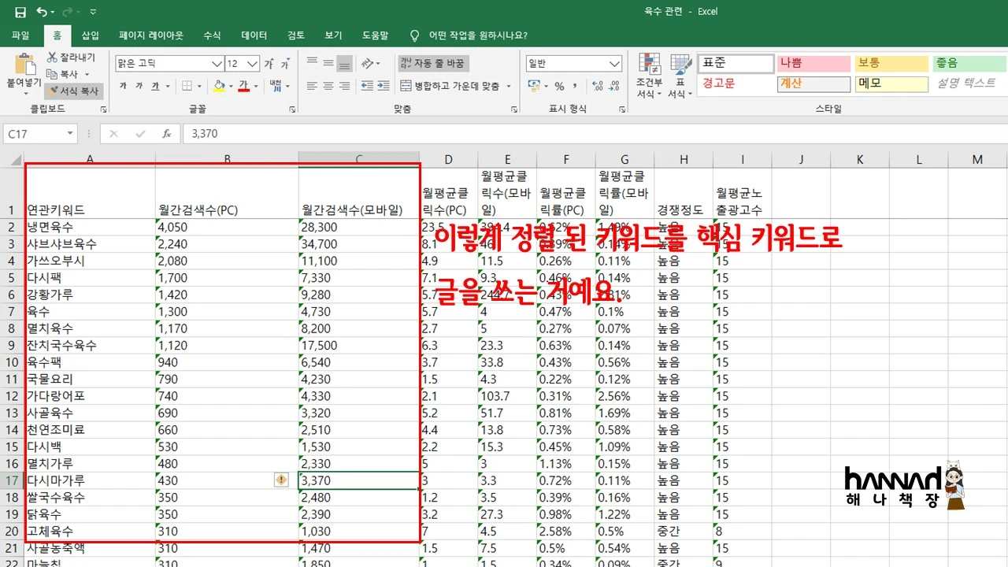This screenshot has width=1008, height=567.
Task: Click the text orientation icon
Action: 368,64
